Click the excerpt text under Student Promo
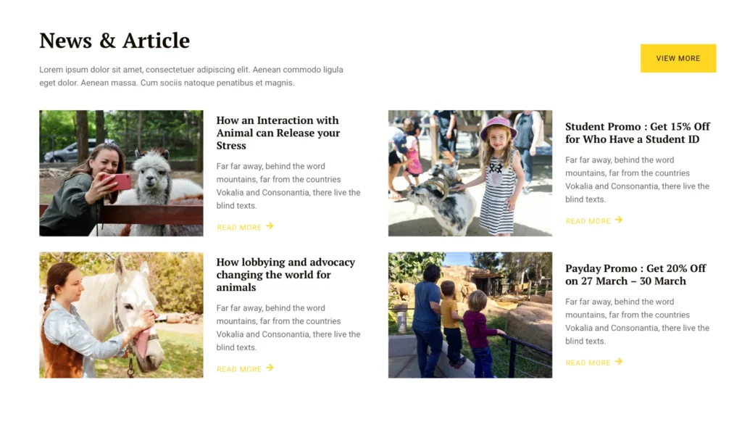Image resolution: width=742 pixels, height=430 pixels. (637, 180)
